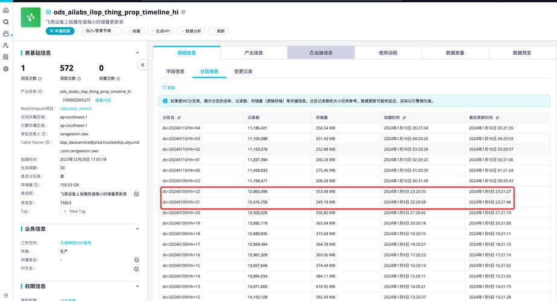The height and width of the screenshot is (301, 557).
Task: Click help icon next to Table Owner
Action: click(47, 143)
